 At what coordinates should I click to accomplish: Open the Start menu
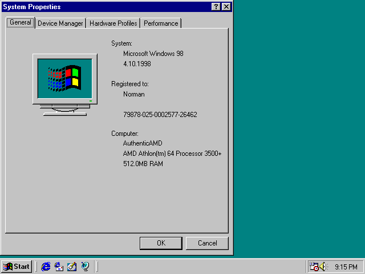click(17, 267)
